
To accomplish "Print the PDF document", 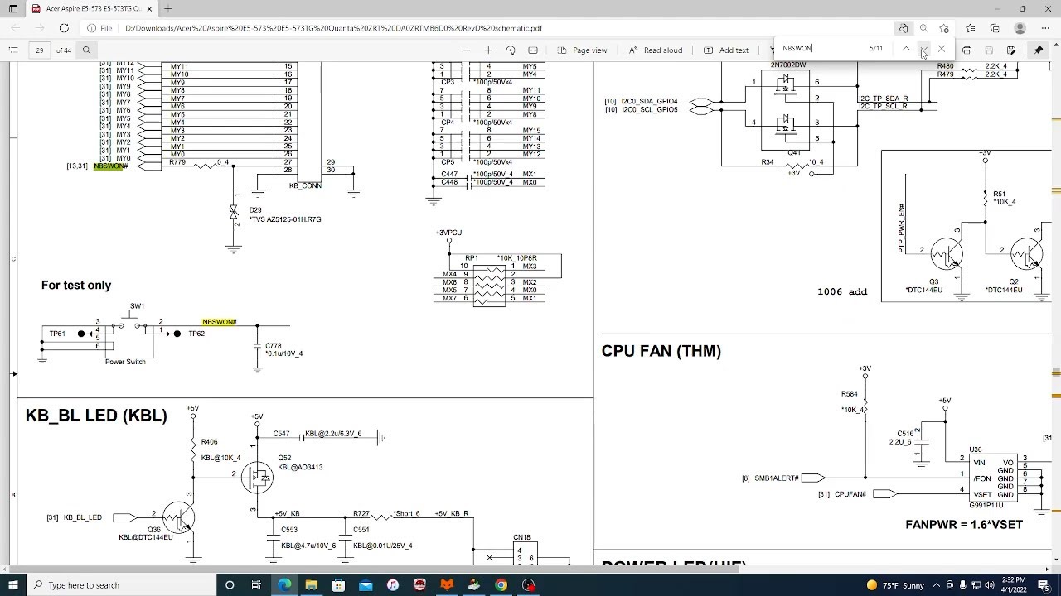I will (x=967, y=50).
